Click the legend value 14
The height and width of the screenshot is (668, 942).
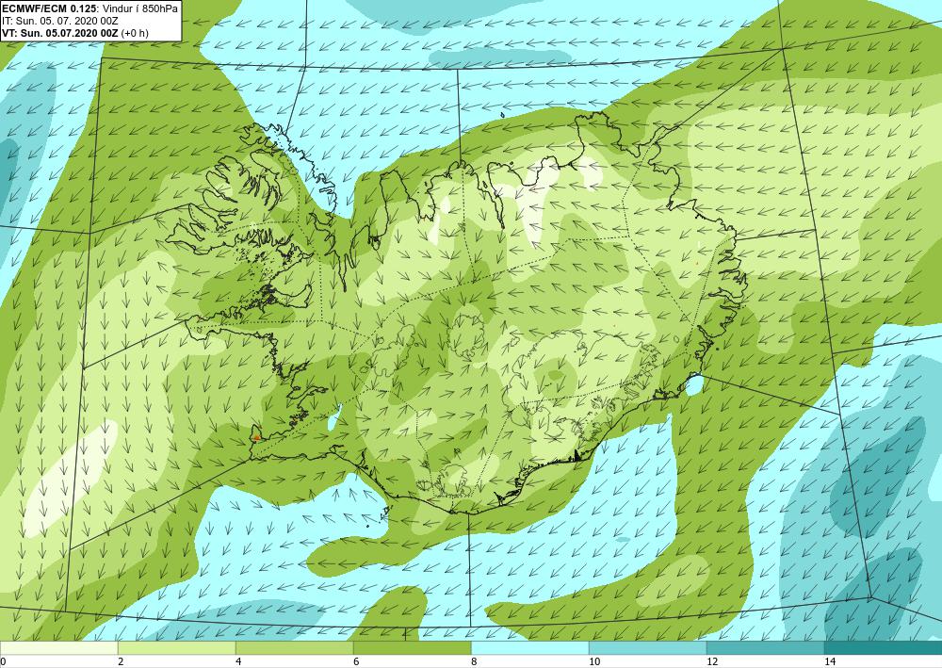tap(830, 661)
